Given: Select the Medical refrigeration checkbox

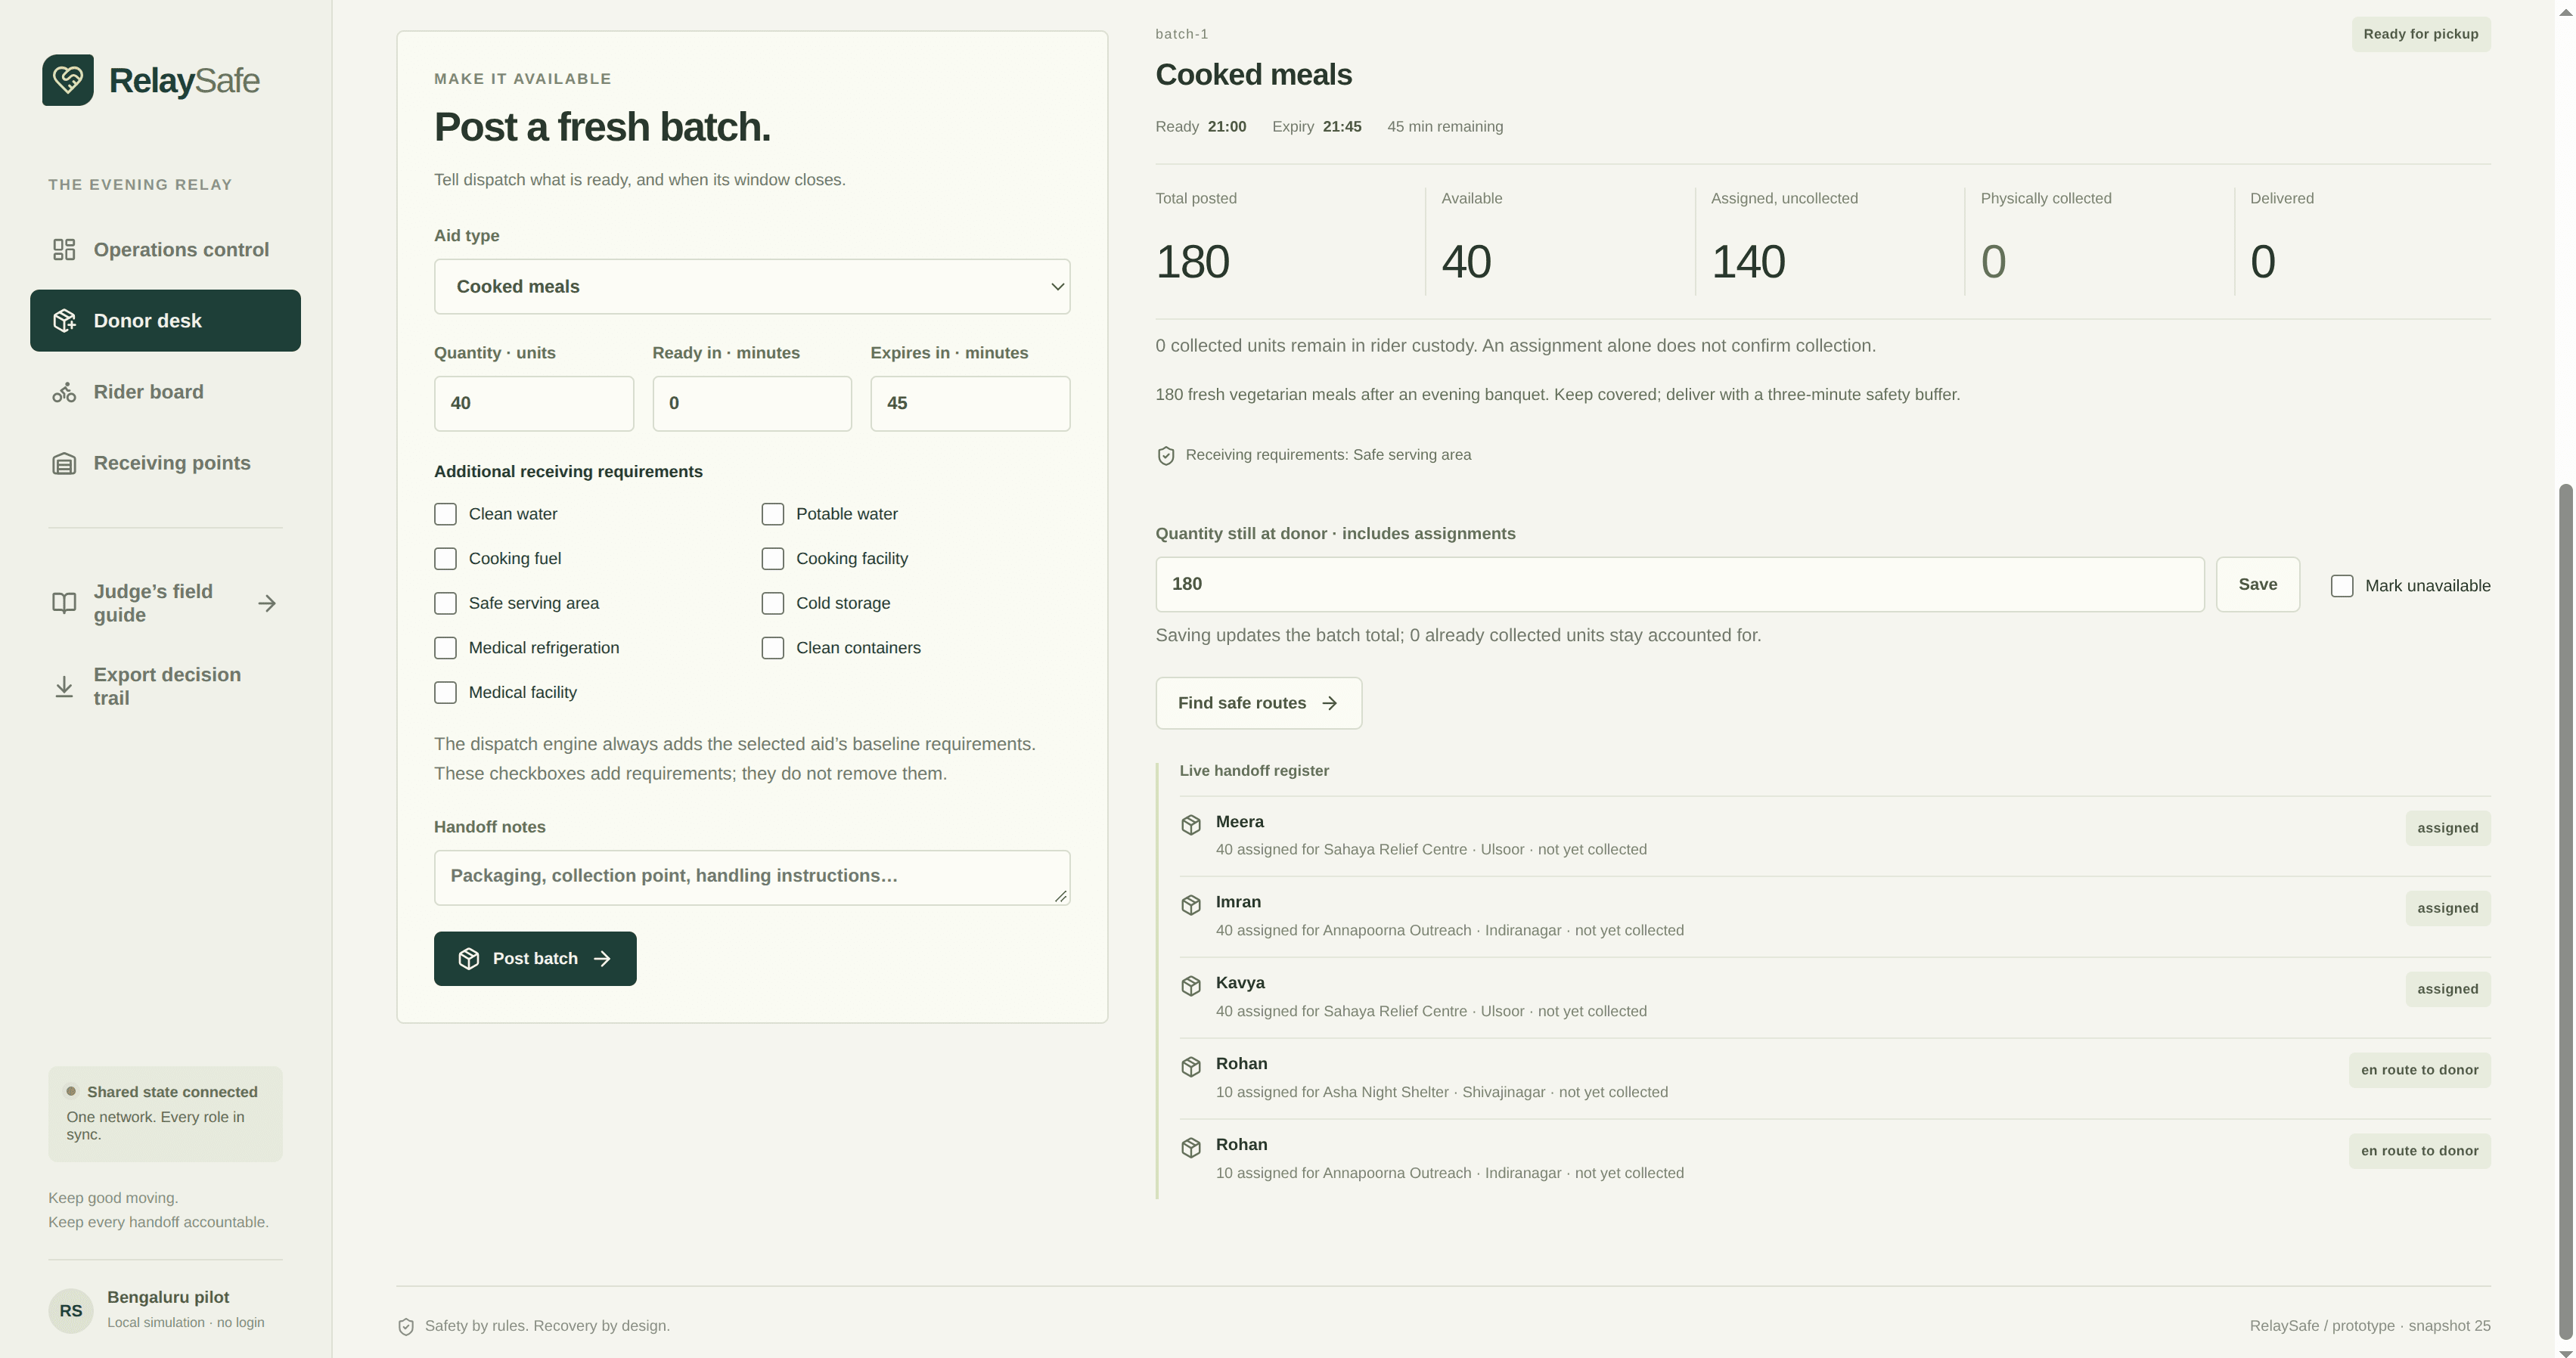Looking at the screenshot, I should point(445,648).
